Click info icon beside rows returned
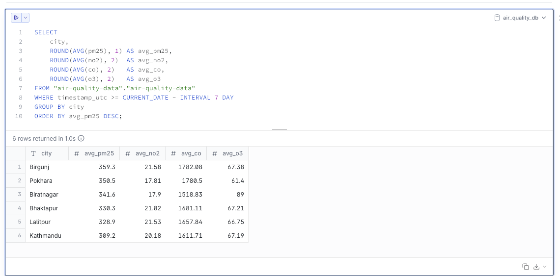 click(81, 139)
